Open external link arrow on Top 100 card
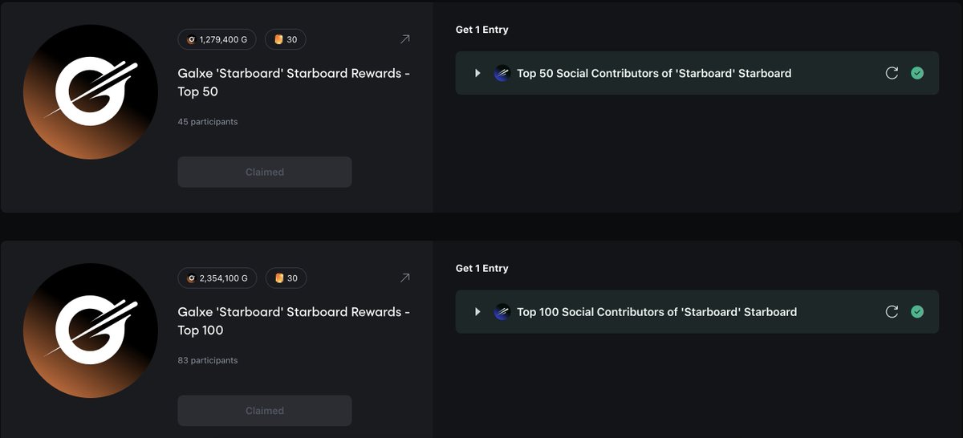This screenshot has height=438, width=963. click(x=404, y=278)
